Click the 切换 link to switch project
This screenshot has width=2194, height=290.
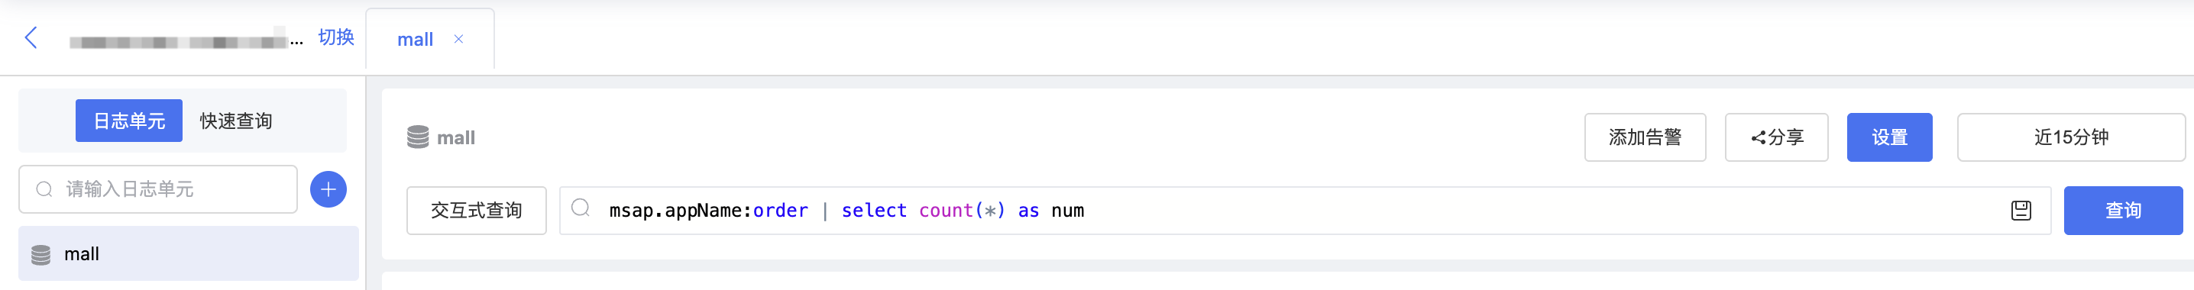pos(335,37)
